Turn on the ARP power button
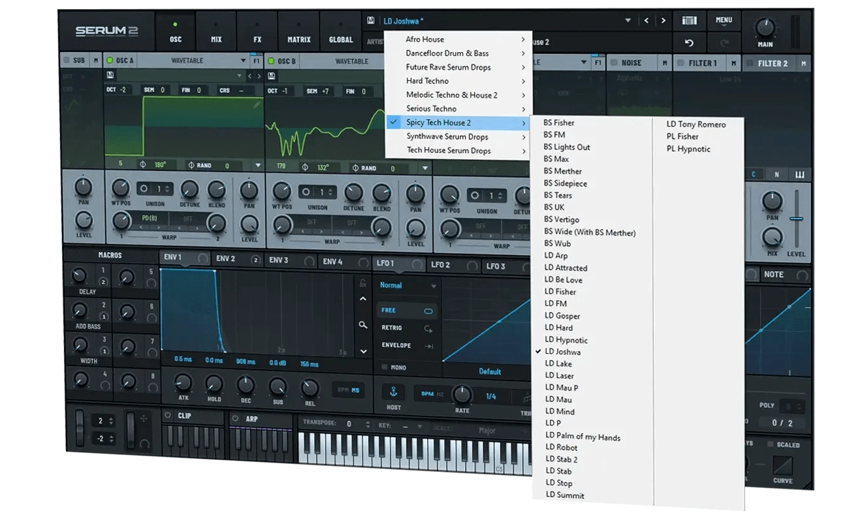 [235, 417]
